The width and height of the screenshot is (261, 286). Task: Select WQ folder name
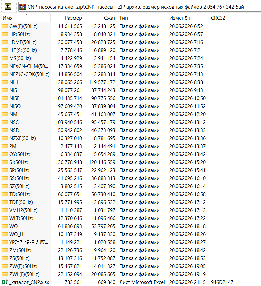point(14,226)
